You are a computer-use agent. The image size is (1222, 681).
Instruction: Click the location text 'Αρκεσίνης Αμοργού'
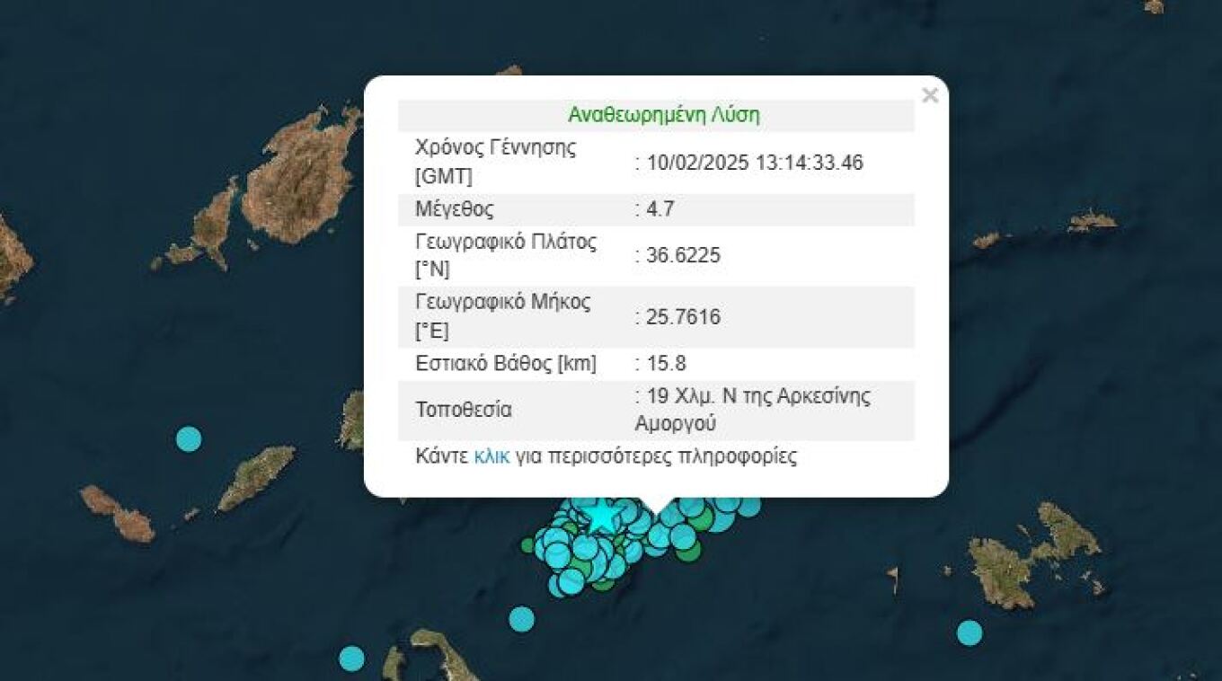coord(753,410)
